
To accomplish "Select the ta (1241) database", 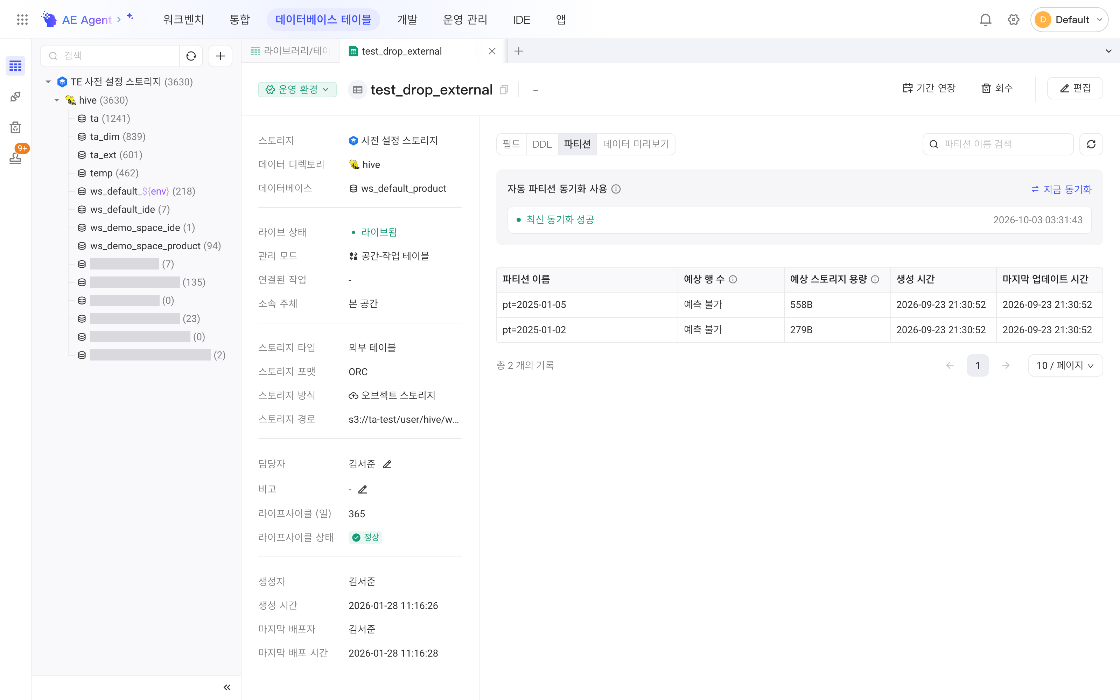I will 104,119.
